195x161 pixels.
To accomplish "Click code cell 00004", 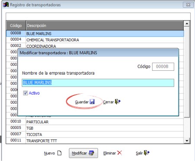I will click(x=16, y=39).
